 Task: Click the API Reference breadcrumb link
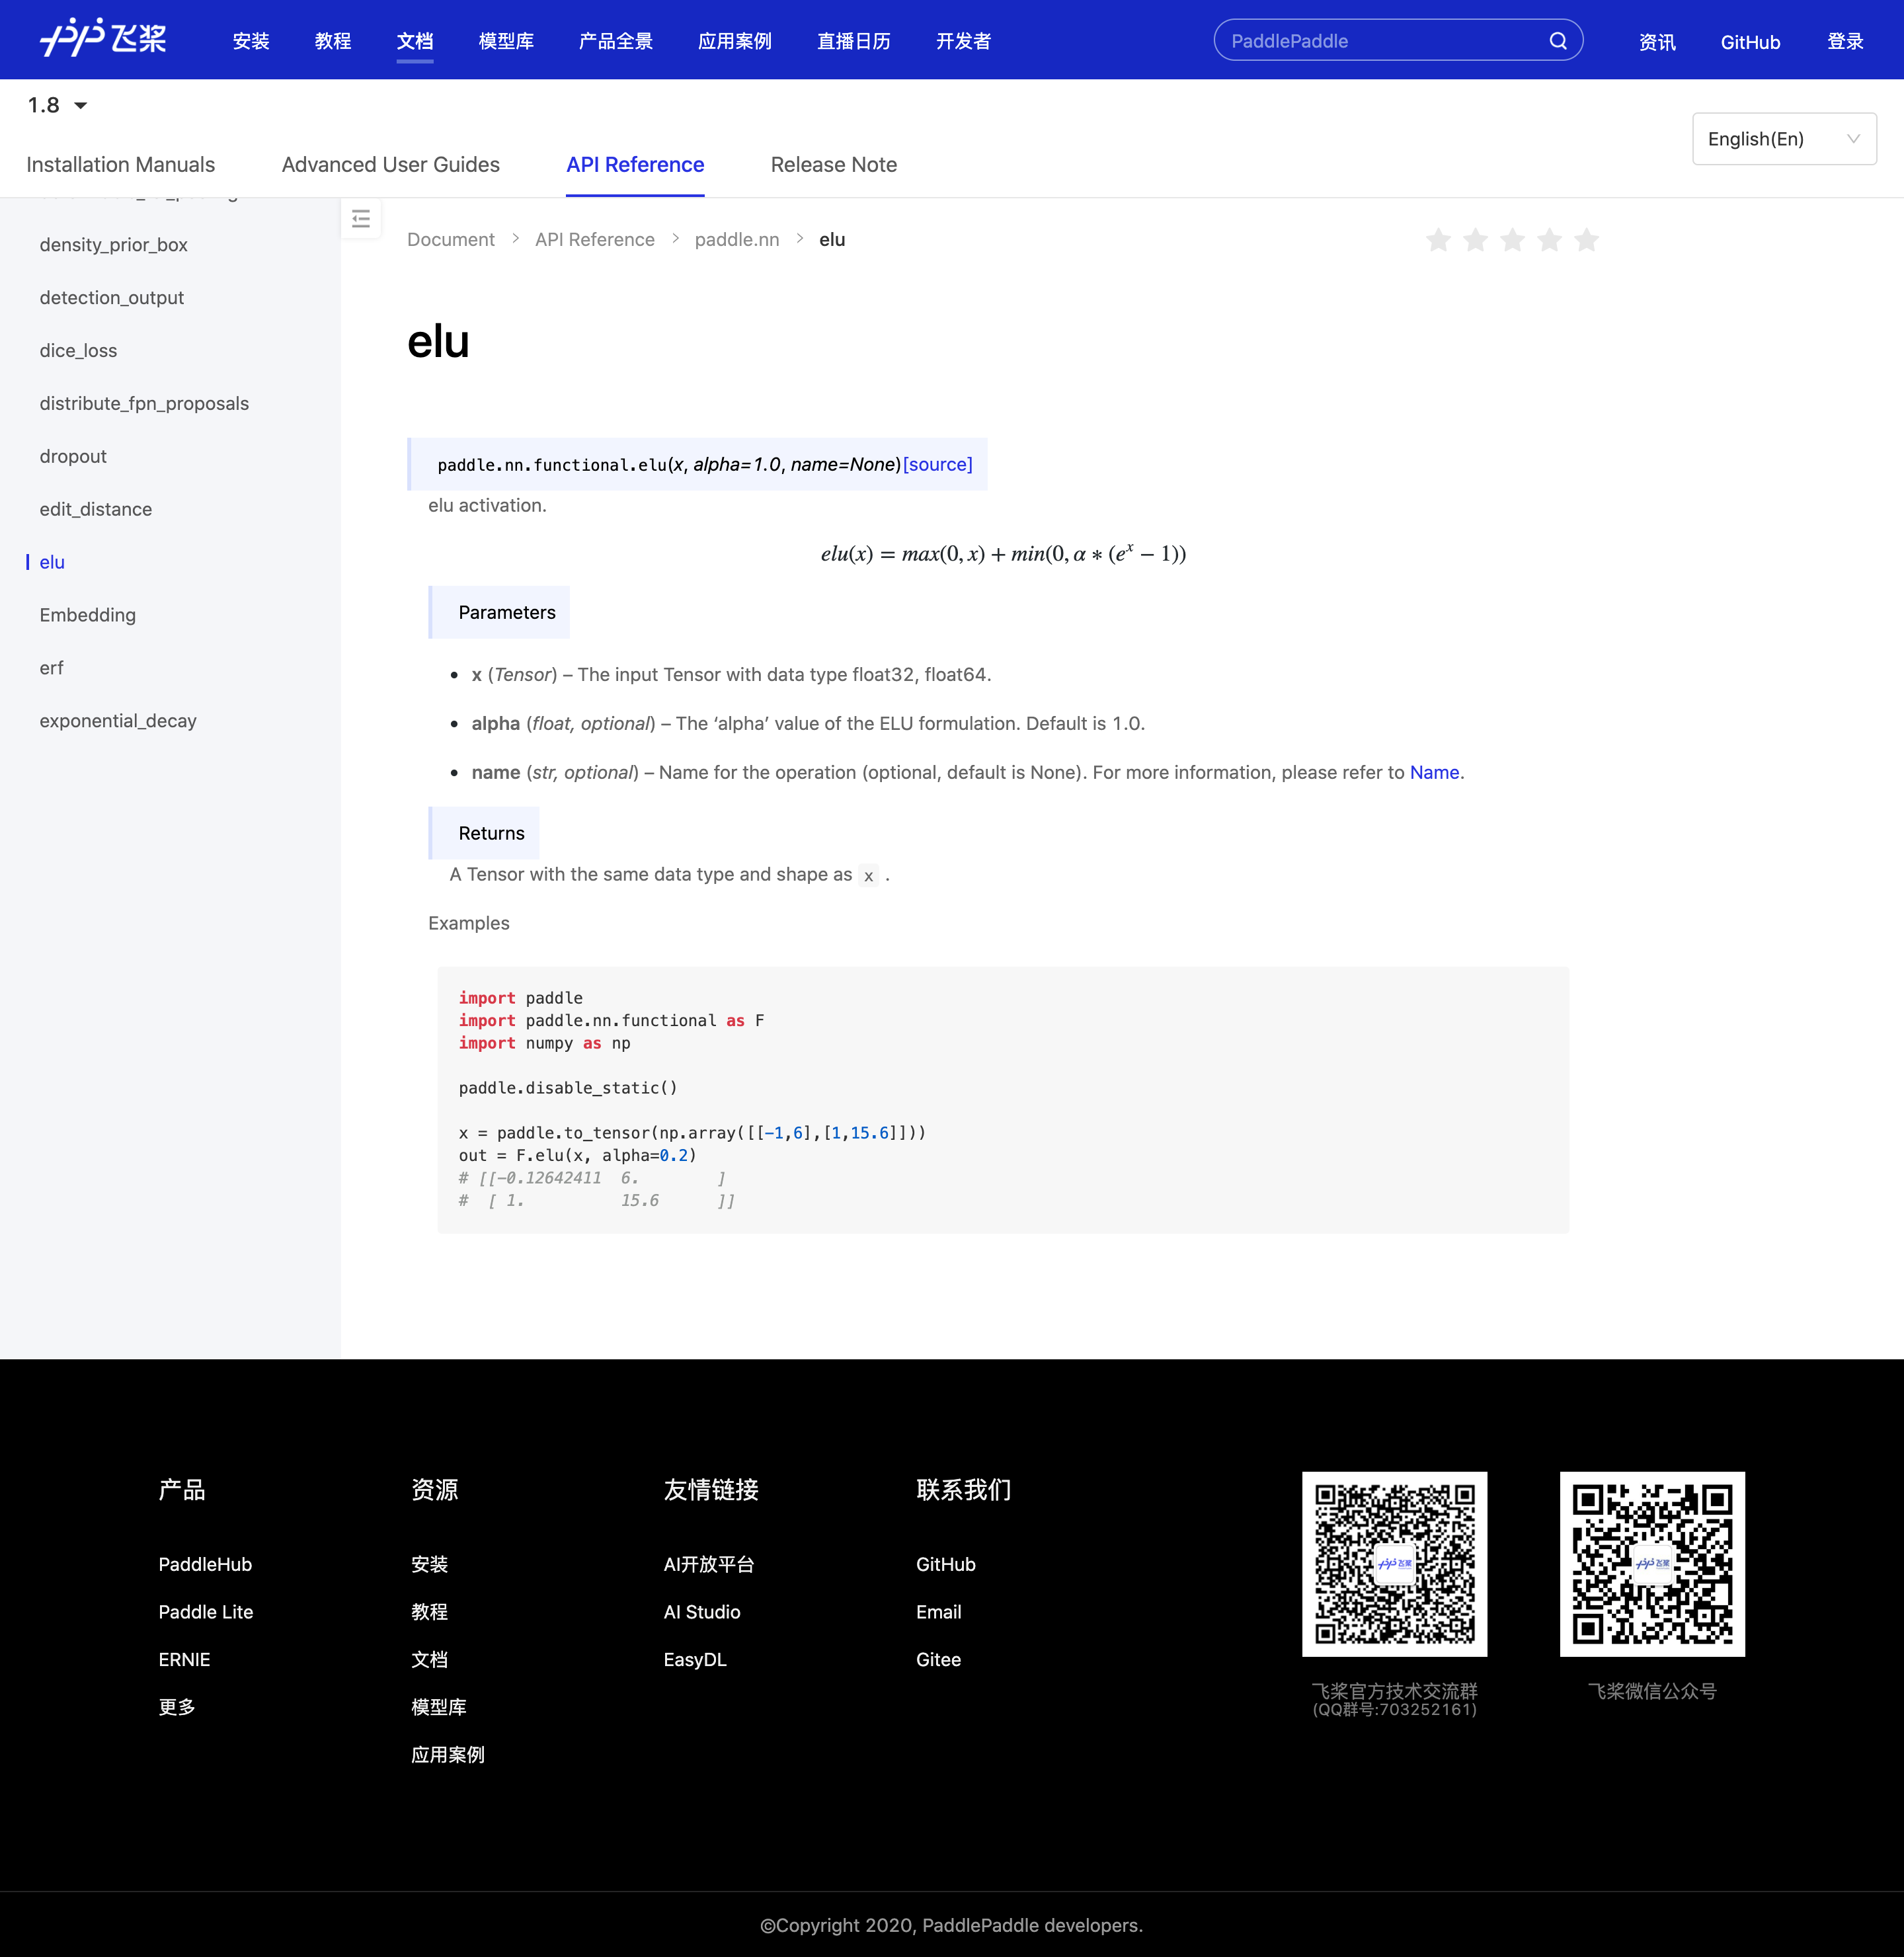coord(594,240)
